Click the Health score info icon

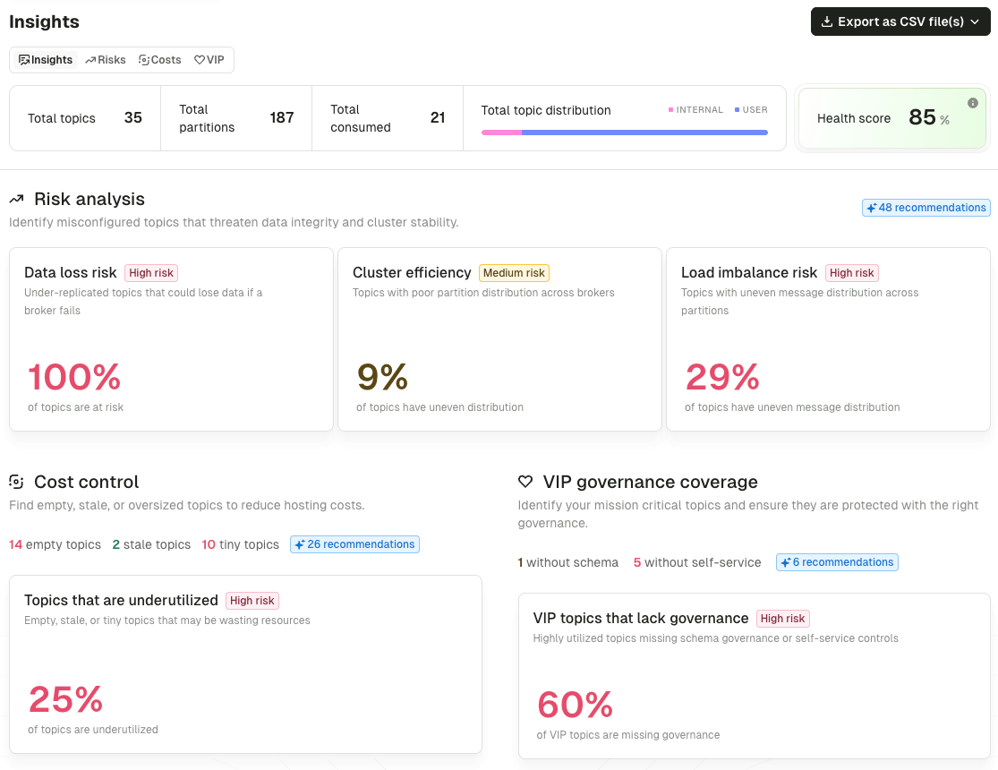pos(973,103)
